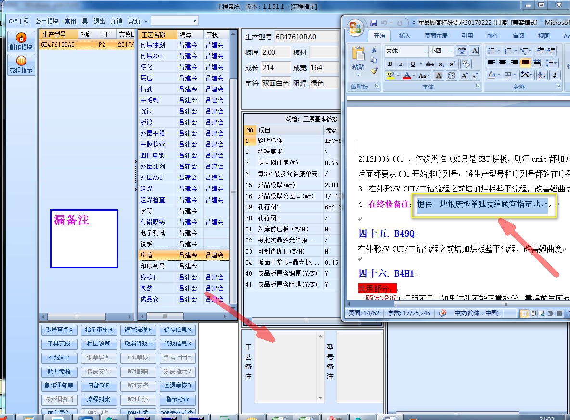
Task: Switch to the 页面布局 ribbon tab
Action: 436,36
